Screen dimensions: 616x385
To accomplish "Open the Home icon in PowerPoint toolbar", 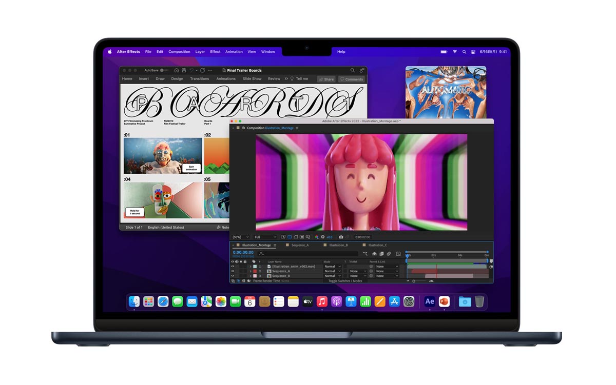I will [177, 70].
